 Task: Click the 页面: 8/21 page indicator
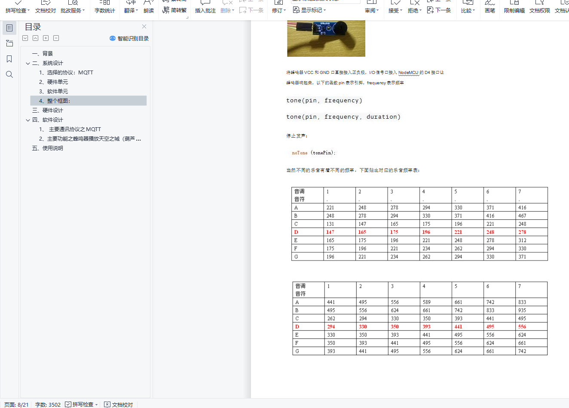click(x=16, y=405)
